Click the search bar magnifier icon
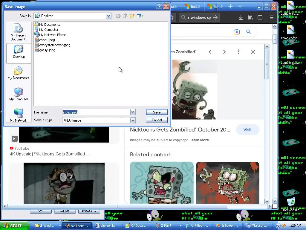Image resolution: width=306 pixels, height=230 pixels. (x=183, y=17)
